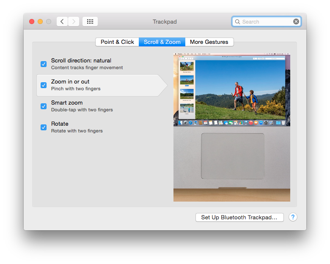Show all preferences using the grid icon
Screen dimensions: 330x264
(90, 22)
